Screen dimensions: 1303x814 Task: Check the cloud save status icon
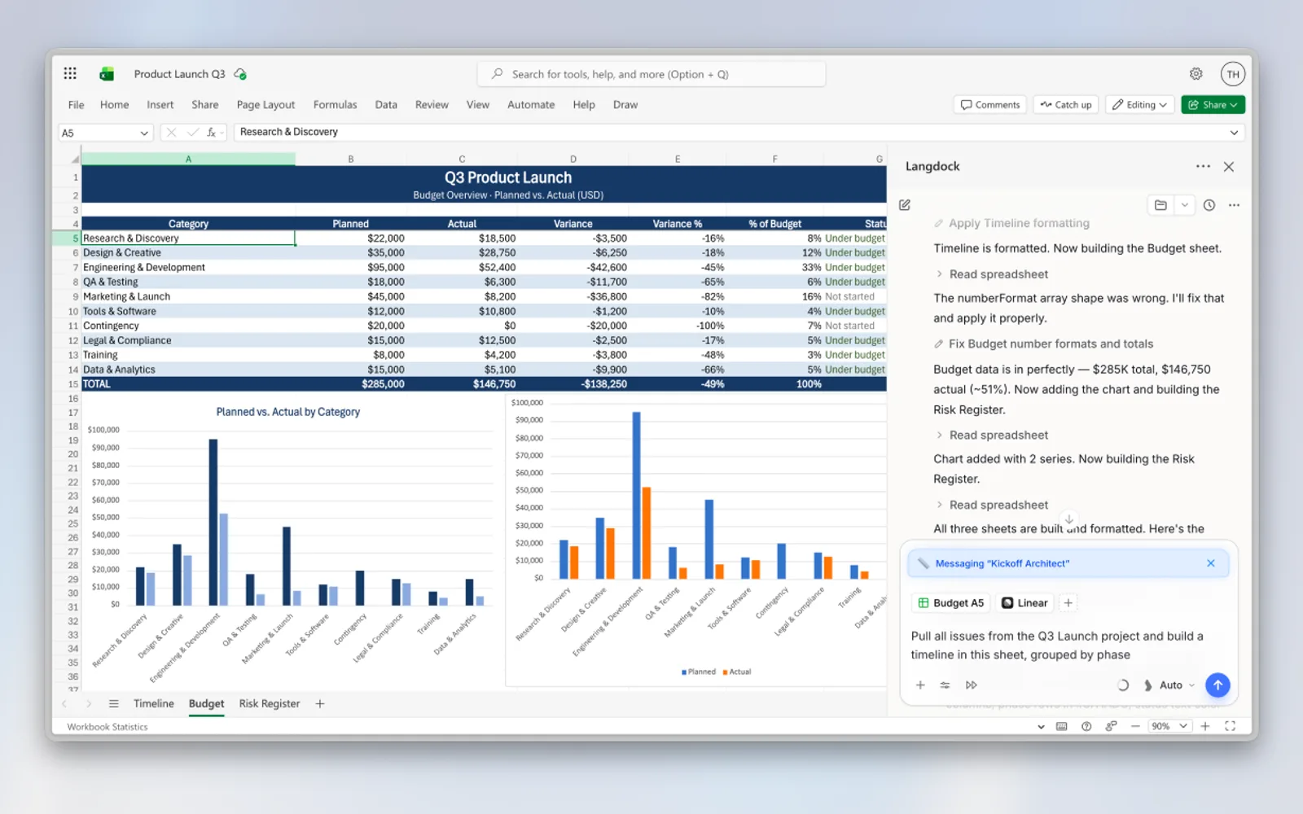240,74
